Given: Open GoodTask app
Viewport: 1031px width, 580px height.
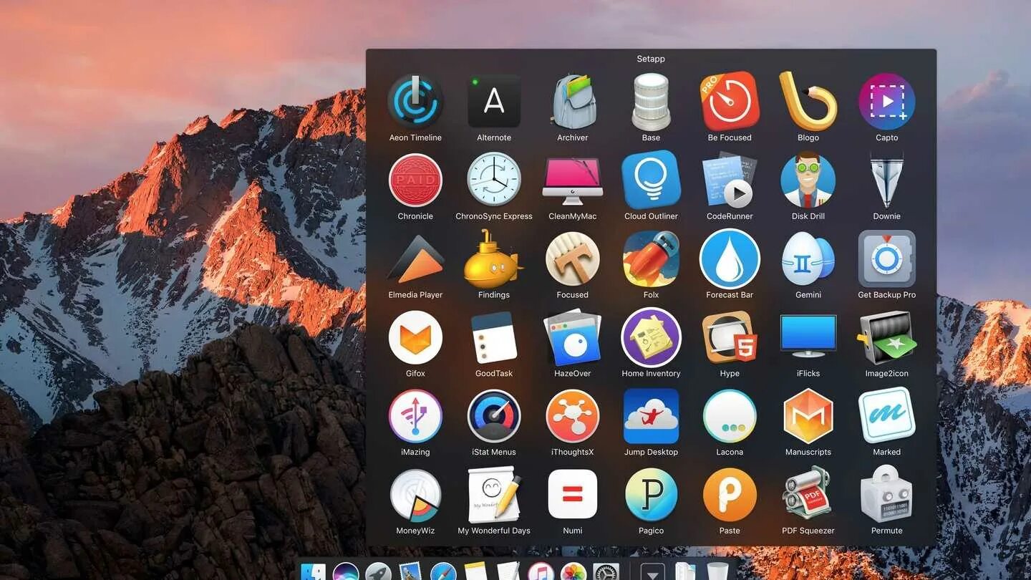Looking at the screenshot, I should 494,338.
